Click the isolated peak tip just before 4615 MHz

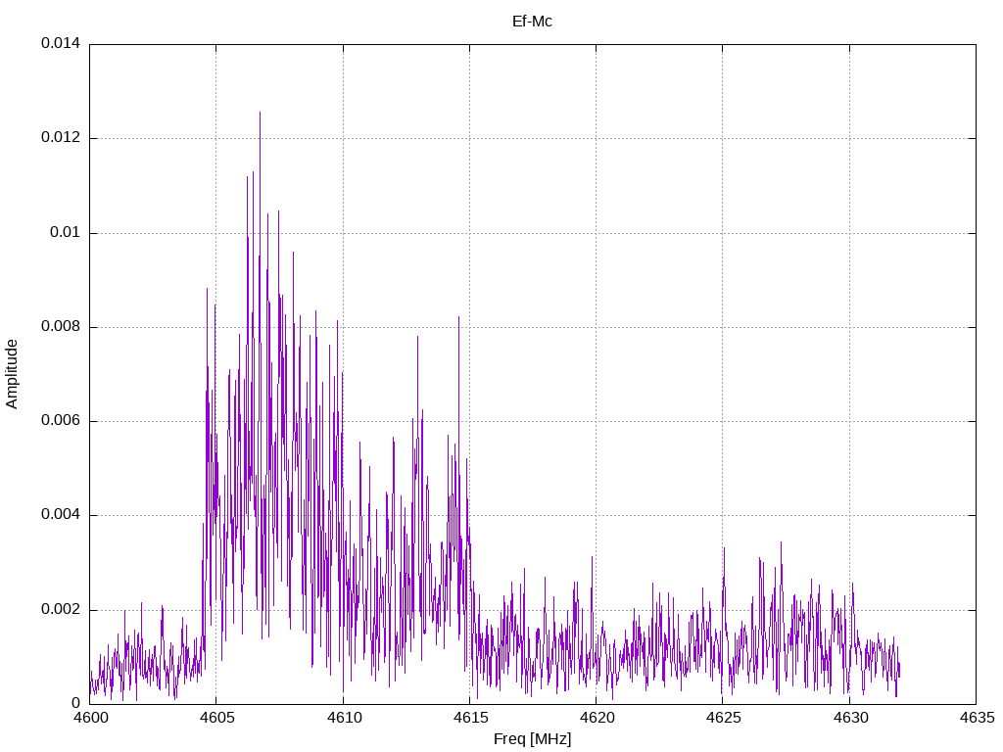pos(458,317)
